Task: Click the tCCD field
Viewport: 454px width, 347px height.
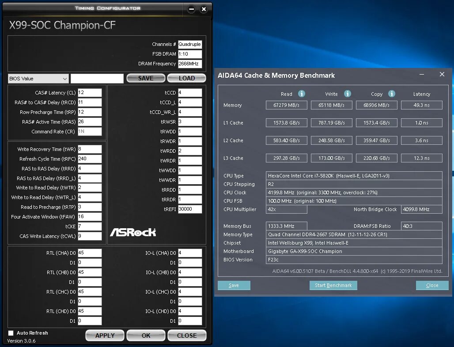Action: click(190, 93)
